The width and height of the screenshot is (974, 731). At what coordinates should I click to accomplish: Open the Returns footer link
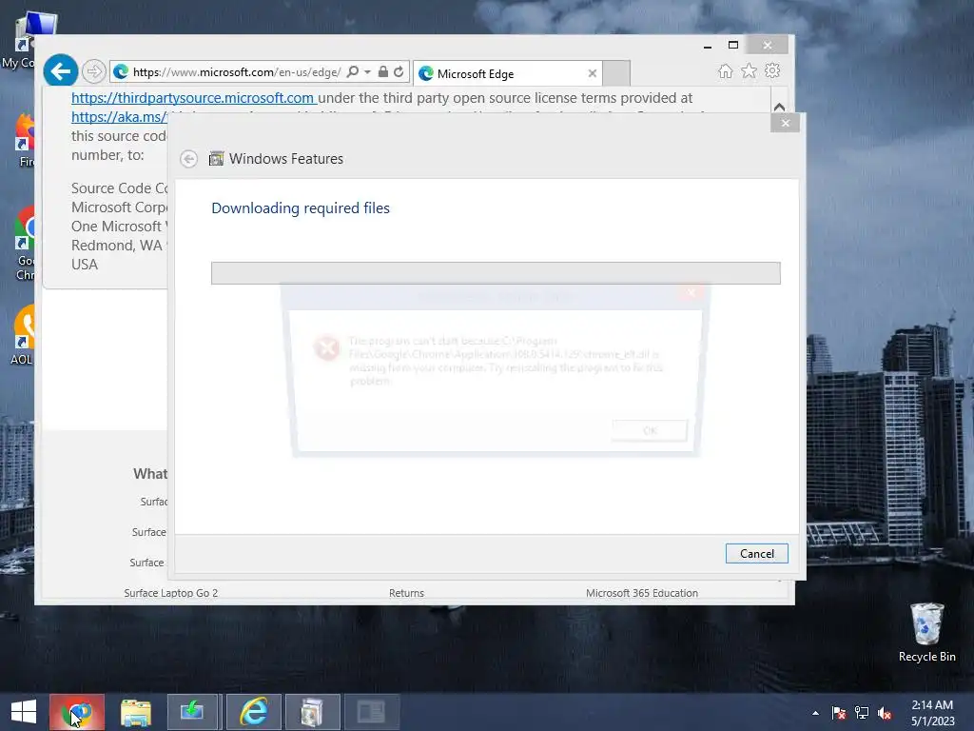pos(406,593)
